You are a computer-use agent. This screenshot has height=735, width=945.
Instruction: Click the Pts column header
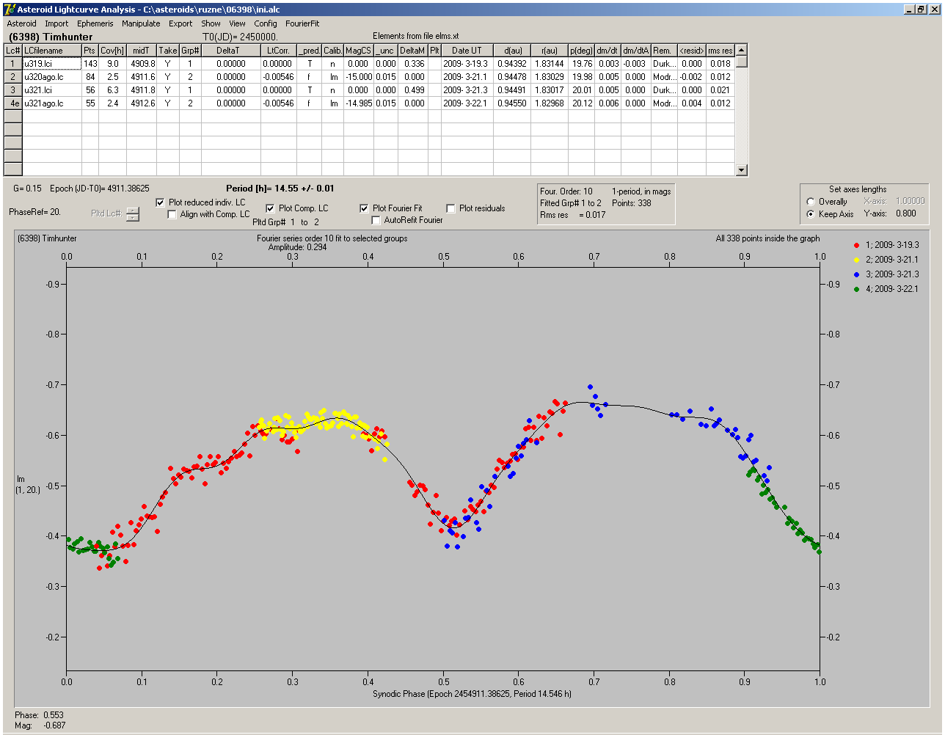click(x=90, y=51)
